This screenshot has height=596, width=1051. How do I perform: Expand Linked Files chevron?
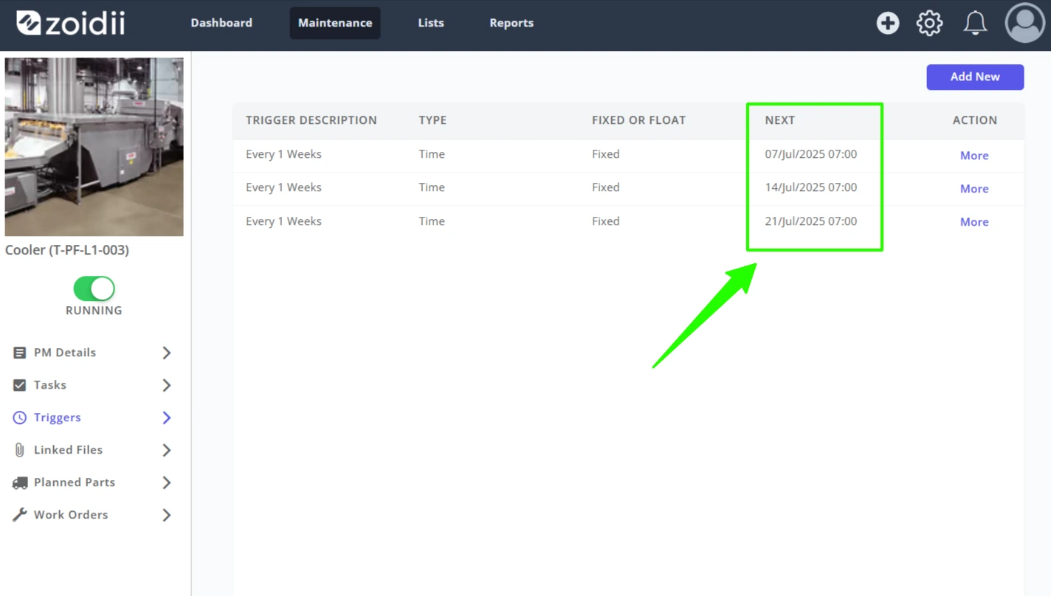pos(167,450)
